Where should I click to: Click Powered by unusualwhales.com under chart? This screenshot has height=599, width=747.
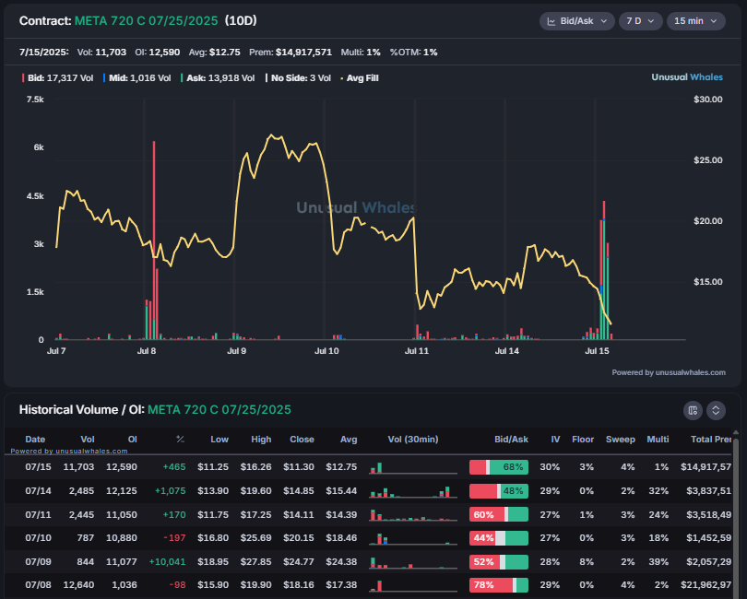(669, 372)
